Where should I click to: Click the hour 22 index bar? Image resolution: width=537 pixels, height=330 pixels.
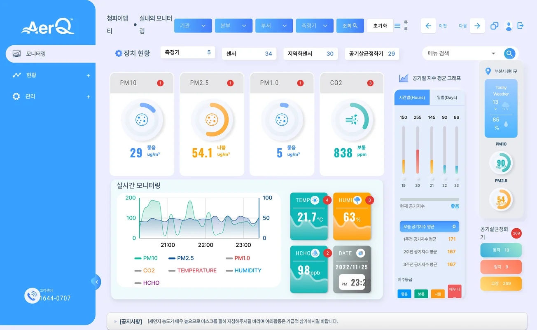point(445,150)
